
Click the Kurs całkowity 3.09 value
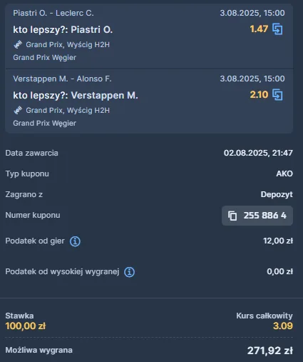tap(283, 326)
